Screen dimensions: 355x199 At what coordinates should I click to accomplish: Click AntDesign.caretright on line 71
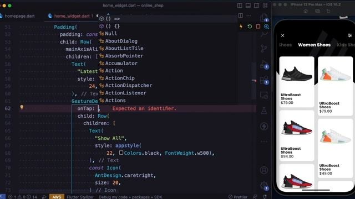pos(125,175)
